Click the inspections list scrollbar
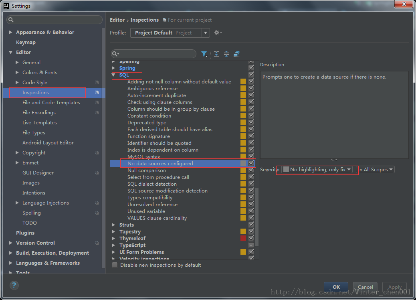The image size is (416, 300). coord(257,217)
